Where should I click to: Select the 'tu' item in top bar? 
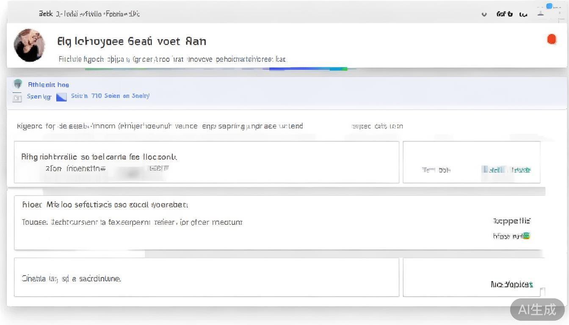coord(523,14)
